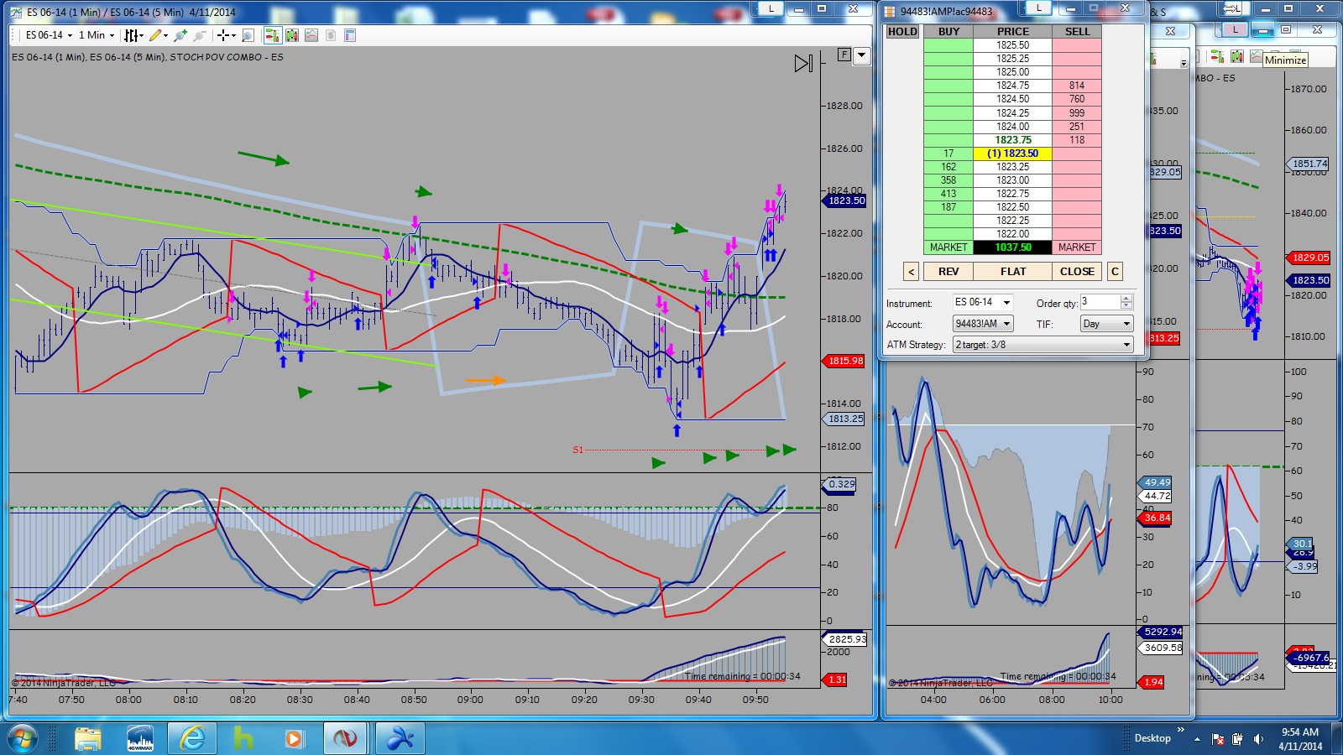Screen dimensions: 1343x755
Task: Open the TIF Day dropdown
Action: 1107,324
